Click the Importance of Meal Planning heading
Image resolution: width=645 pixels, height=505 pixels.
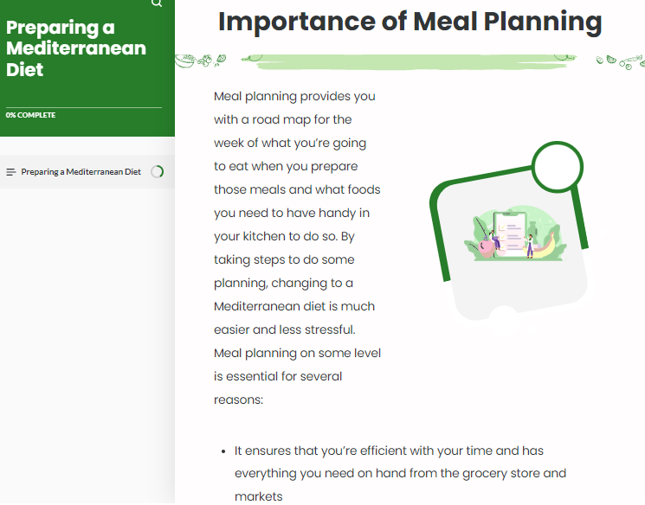[410, 22]
